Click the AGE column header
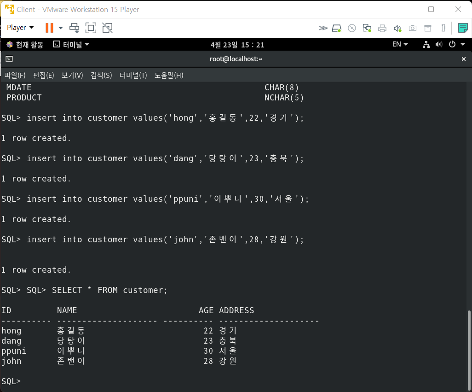The image size is (472, 392). click(206, 310)
